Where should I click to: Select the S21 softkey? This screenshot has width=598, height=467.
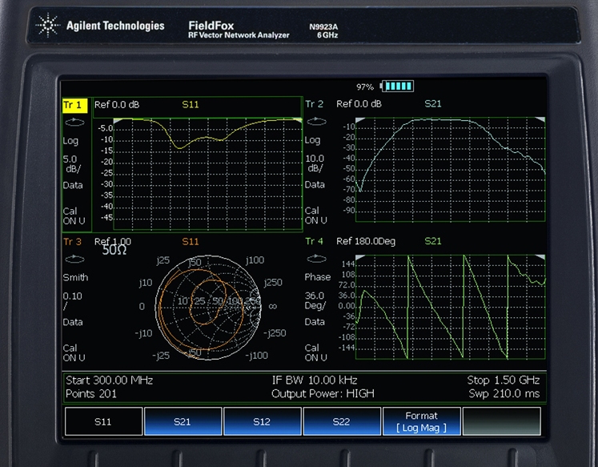(x=183, y=421)
